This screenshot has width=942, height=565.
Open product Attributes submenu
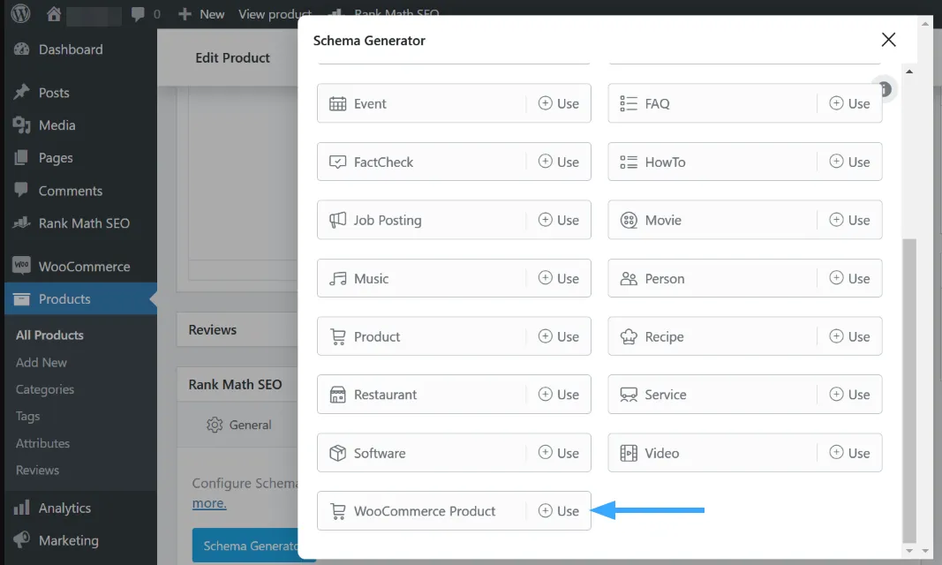point(42,443)
